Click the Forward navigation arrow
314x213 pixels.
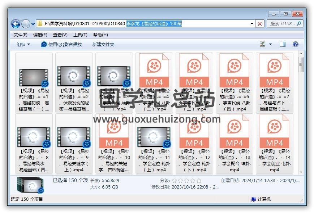coord(26,24)
